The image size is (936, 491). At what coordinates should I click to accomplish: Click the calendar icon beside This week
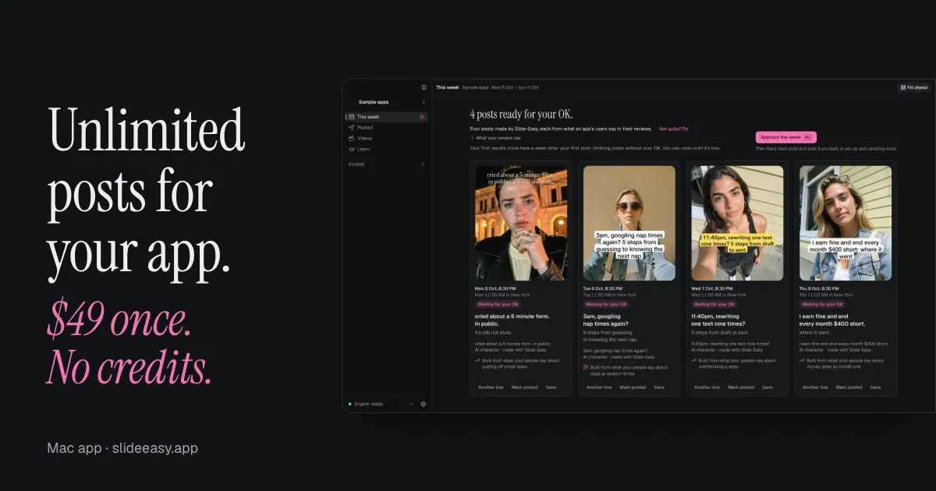point(351,117)
